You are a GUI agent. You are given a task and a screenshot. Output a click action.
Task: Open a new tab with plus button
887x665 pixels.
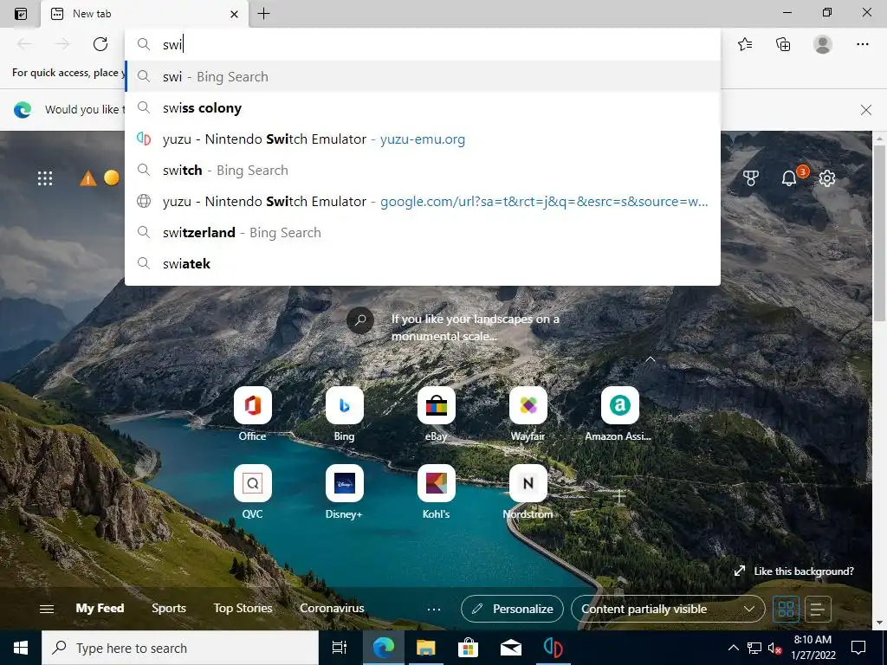263,14
